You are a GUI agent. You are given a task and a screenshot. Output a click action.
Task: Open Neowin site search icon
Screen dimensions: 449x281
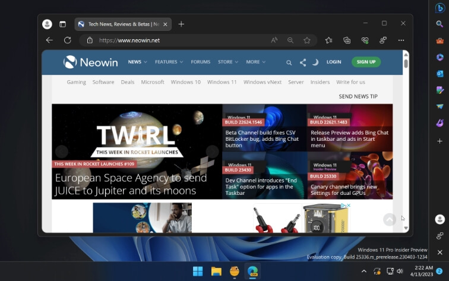pyautogui.click(x=289, y=62)
